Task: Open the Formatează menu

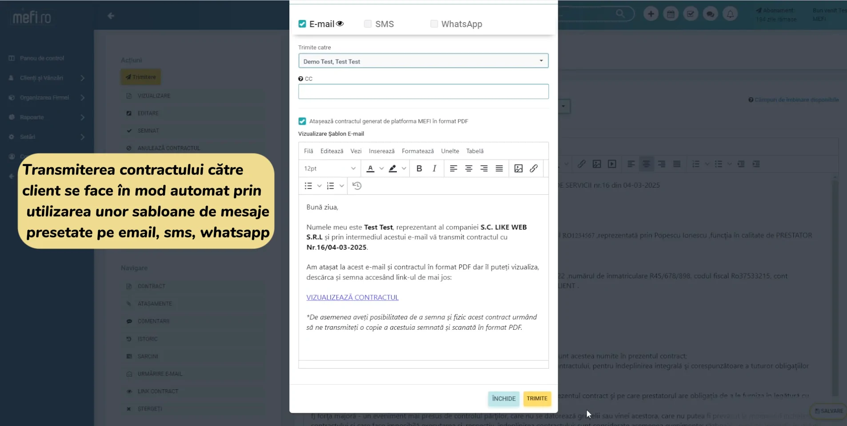Action: (418, 151)
